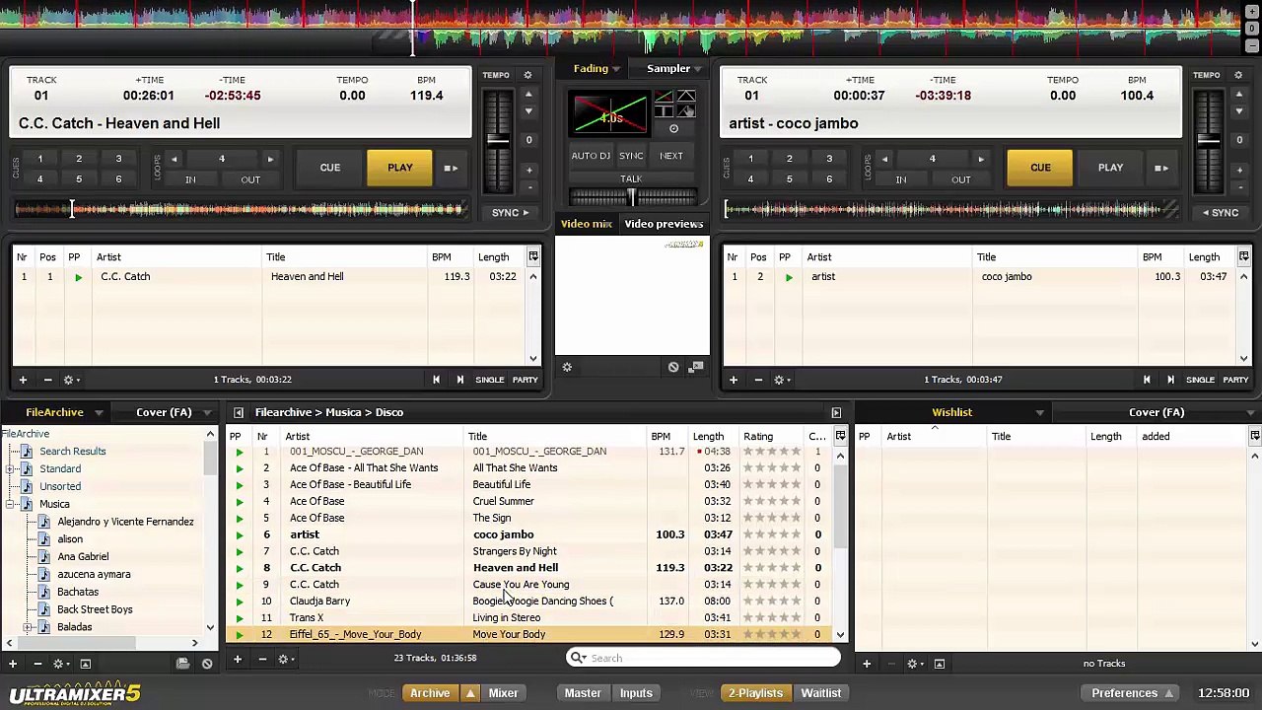Click NEXT in the fading panel
Screen dimensions: 1262x710
point(671,156)
